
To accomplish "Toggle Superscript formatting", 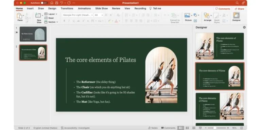I will pyautogui.click(x=83, y=21).
